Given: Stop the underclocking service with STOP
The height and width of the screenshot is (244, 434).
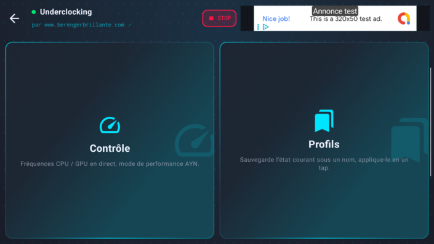Looking at the screenshot, I should pyautogui.click(x=219, y=18).
